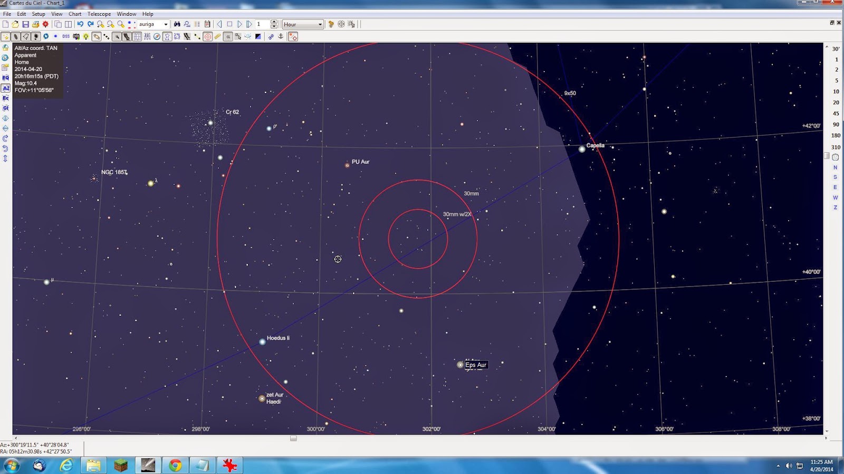The width and height of the screenshot is (844, 474).
Task: Click the open file folder icon
Action: 15,24
